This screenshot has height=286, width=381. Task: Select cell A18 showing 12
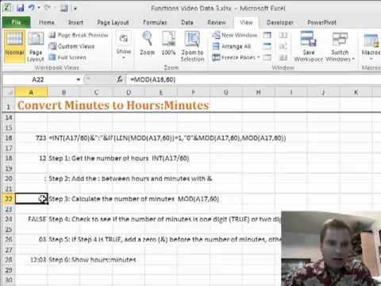32,158
